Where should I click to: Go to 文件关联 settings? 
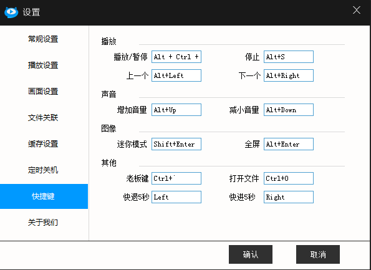[x=43, y=118]
